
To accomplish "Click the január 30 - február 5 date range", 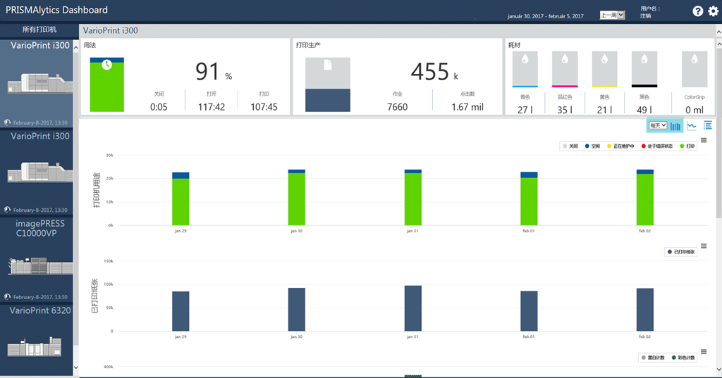I will [546, 16].
